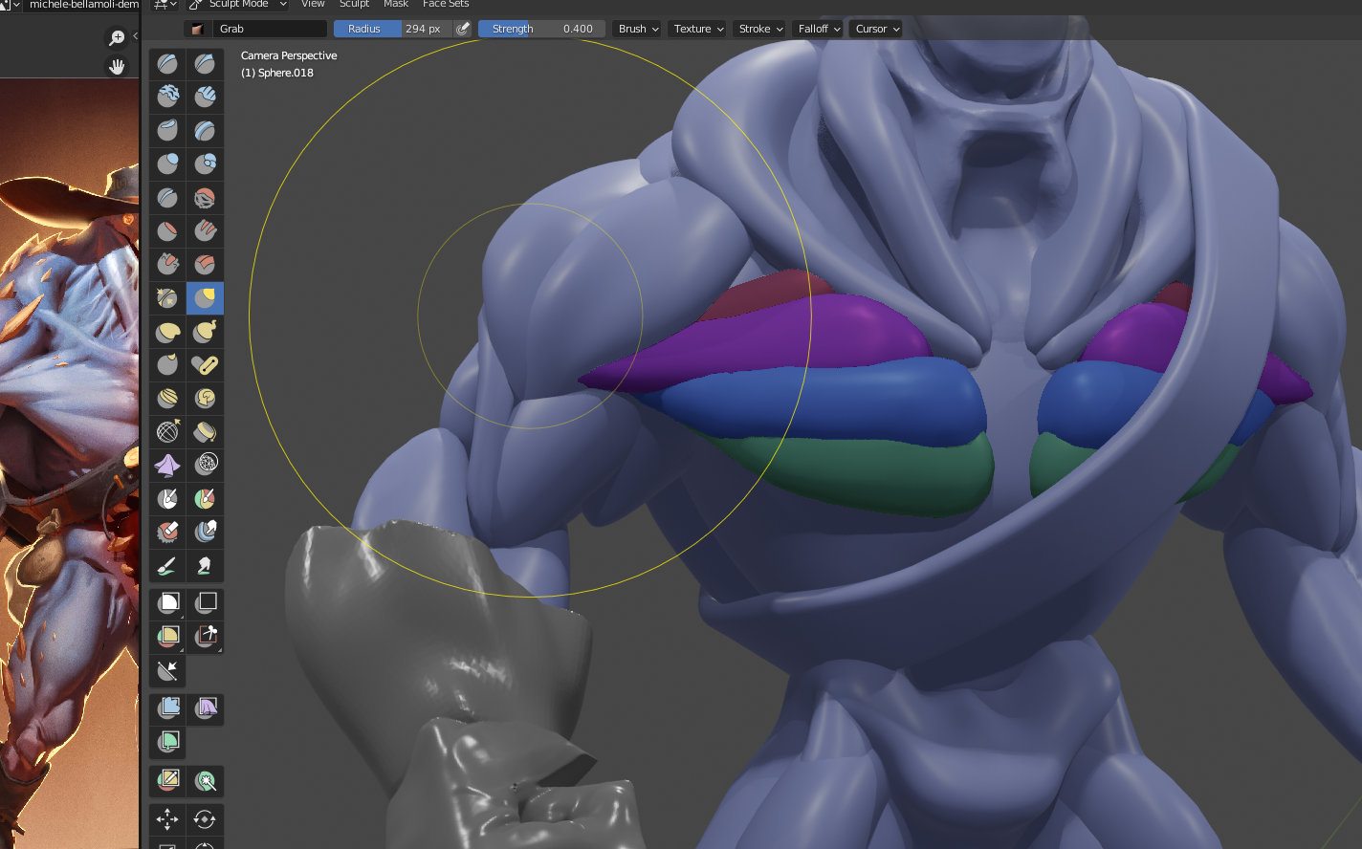Choose the Pinch brush
Image resolution: width=1362 pixels, height=849 pixels.
(x=167, y=298)
